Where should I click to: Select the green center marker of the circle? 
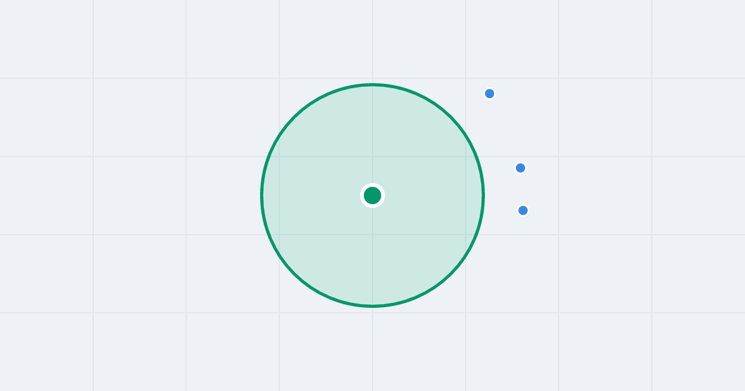[372, 195]
